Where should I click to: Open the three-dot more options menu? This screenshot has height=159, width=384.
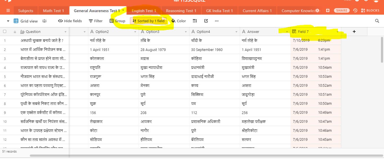click(x=216, y=21)
